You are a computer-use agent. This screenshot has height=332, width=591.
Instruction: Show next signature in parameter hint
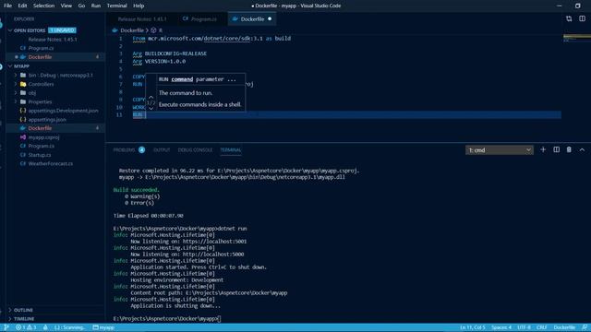tap(151, 109)
